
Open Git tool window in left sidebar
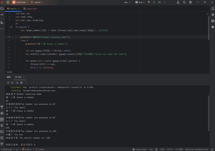point(2,144)
